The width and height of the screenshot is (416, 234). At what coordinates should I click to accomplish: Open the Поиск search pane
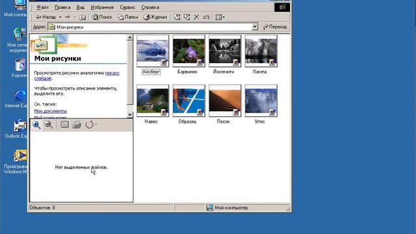[102, 18]
